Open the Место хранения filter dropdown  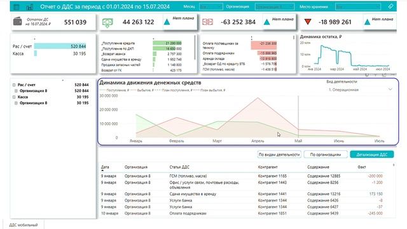pos(358,7)
